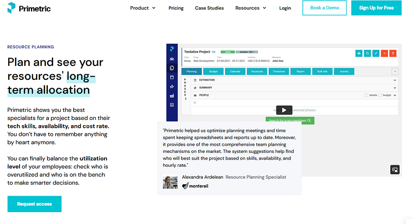Click 'Resource Planning Specialist' job title
This screenshot has height=224, width=412.
click(x=255, y=177)
